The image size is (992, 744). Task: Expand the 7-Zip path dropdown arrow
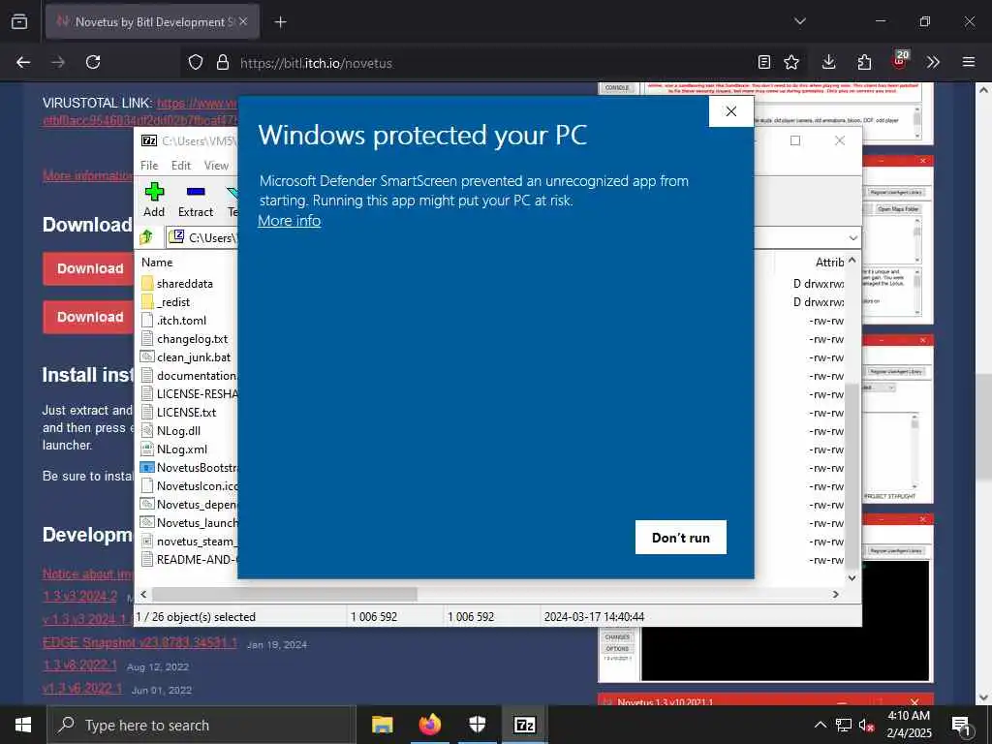point(852,238)
